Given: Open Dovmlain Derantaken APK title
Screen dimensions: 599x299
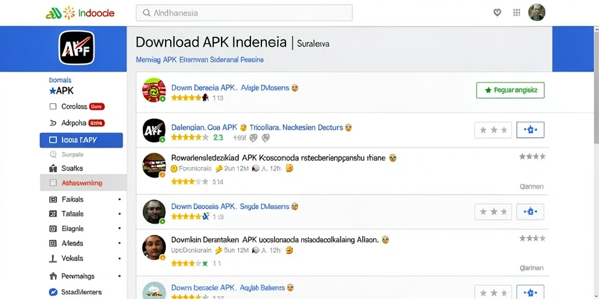Looking at the screenshot, I should [275, 240].
